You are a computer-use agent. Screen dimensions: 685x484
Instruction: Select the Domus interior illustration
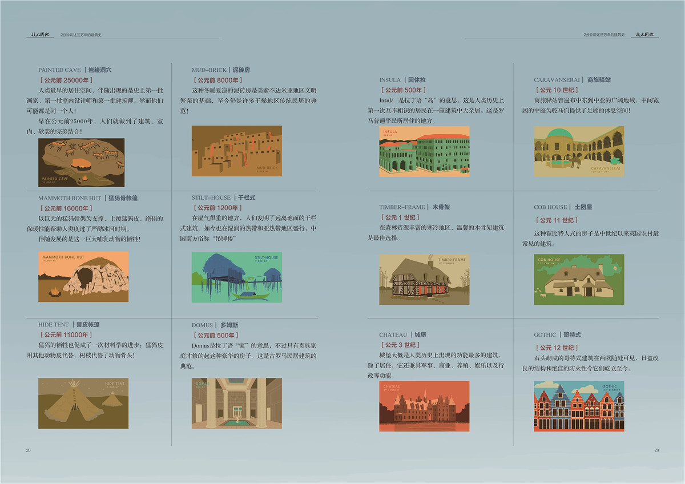point(236,404)
